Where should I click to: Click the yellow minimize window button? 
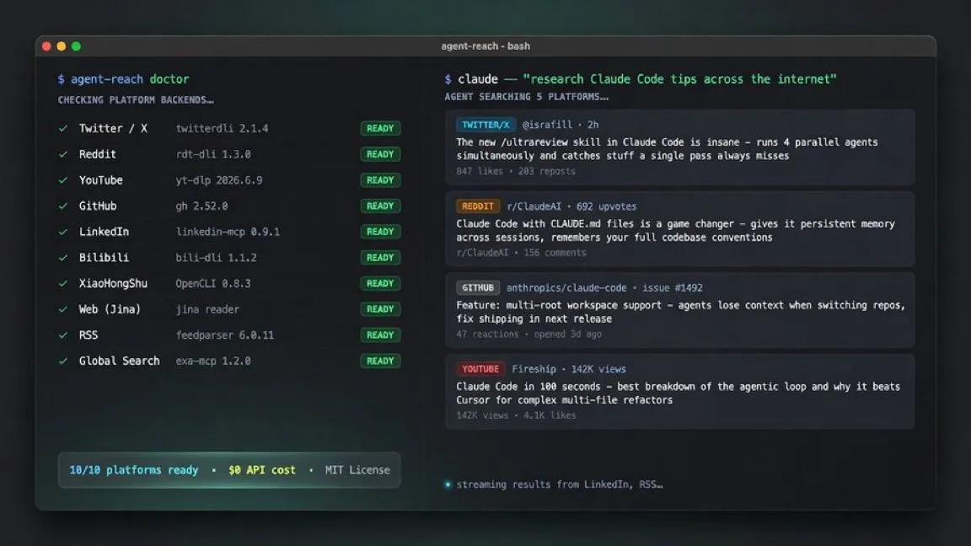pos(62,46)
